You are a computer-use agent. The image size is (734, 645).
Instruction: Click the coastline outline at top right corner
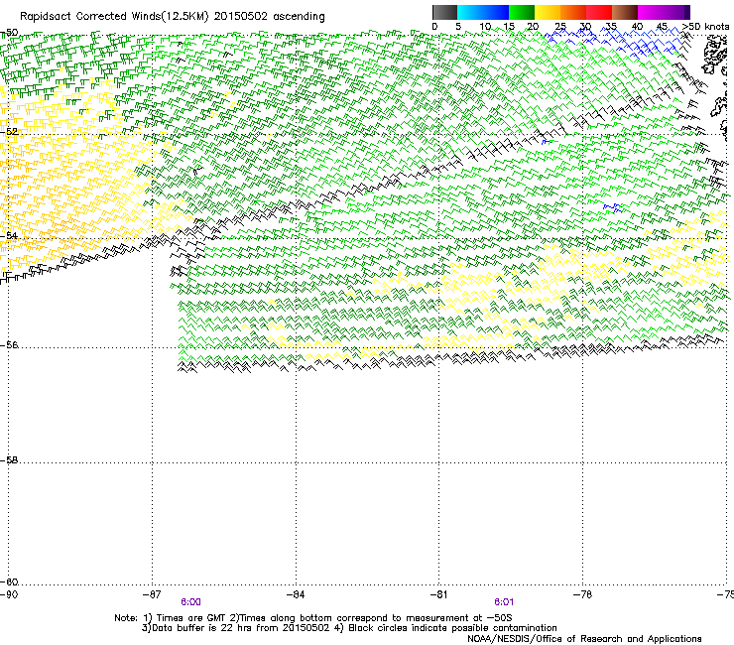coord(715,57)
